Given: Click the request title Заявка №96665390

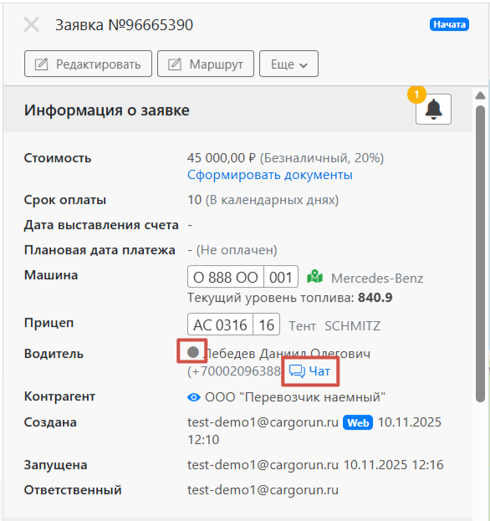Looking at the screenshot, I should pos(124,25).
